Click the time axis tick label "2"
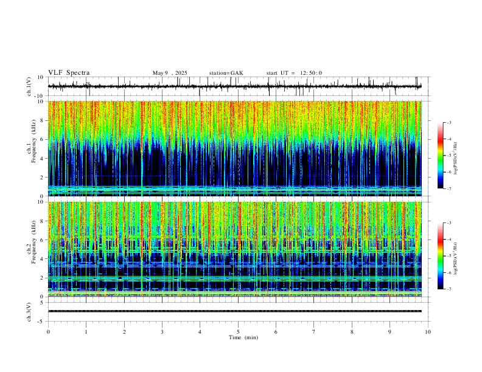This screenshot has width=482, height=372. (x=124, y=332)
